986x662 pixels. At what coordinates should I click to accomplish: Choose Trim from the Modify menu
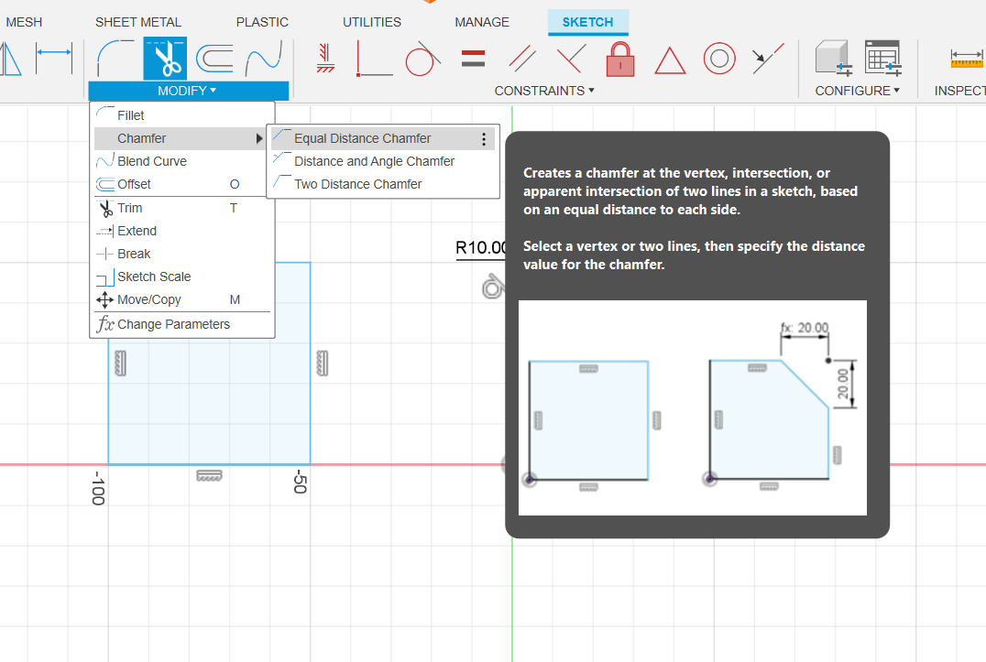(182, 208)
